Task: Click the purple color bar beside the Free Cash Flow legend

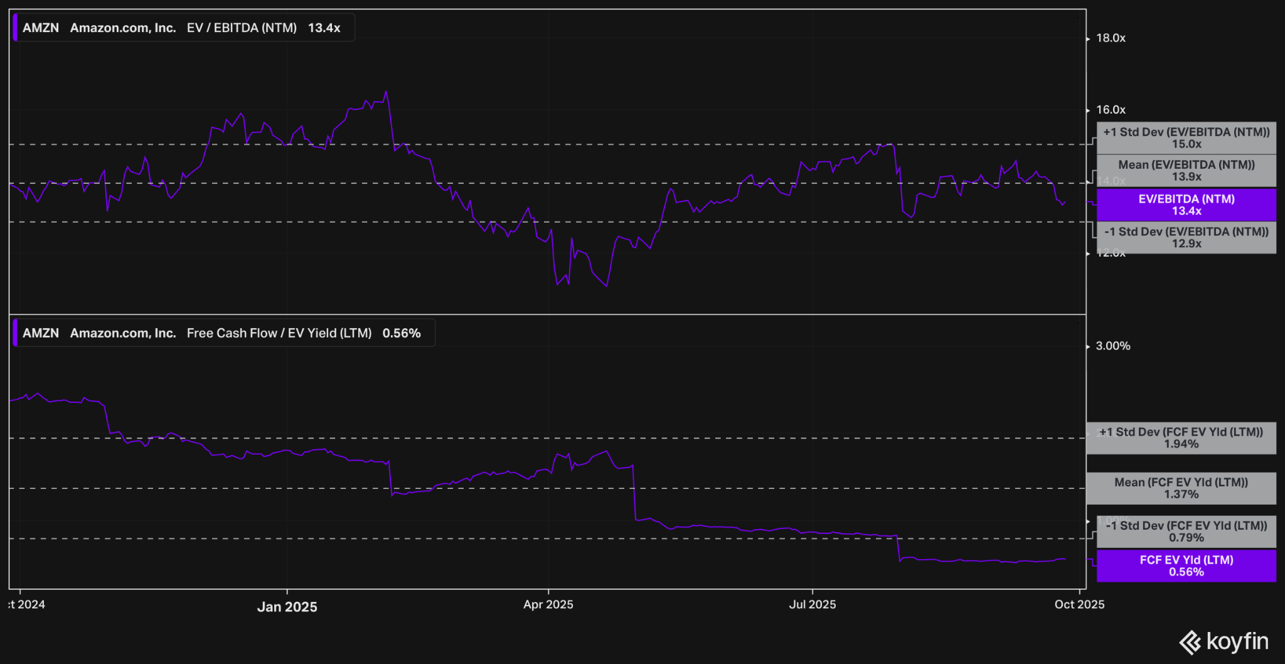Action: point(15,333)
